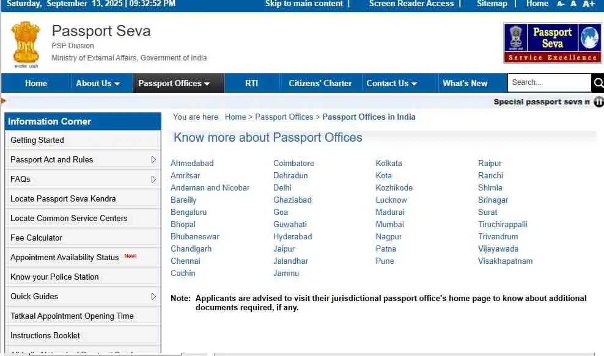Open the Passport Offices dropdown menu
Image resolution: width=604 pixels, height=356 pixels.
point(174,83)
